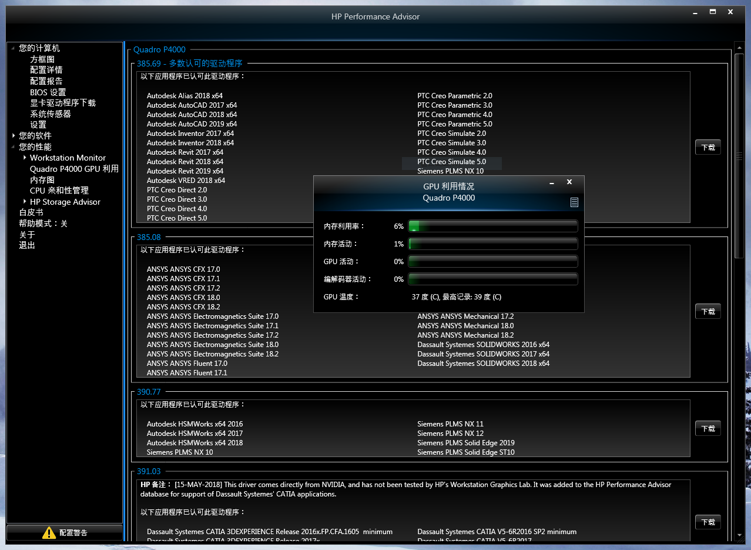Click ANSYS ANSYS Electromagnetics Suite 18.2 entry

[213, 354]
